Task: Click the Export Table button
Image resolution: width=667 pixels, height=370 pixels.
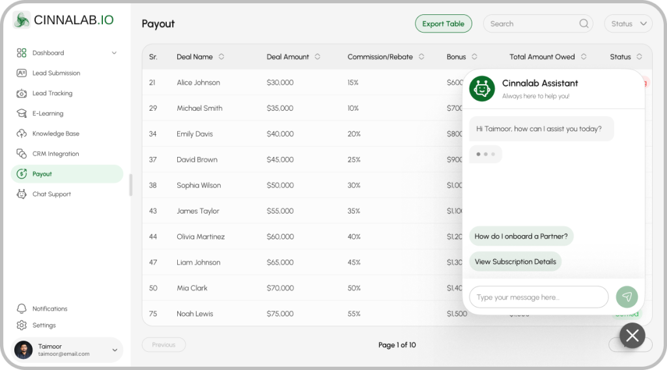Action: pos(443,24)
